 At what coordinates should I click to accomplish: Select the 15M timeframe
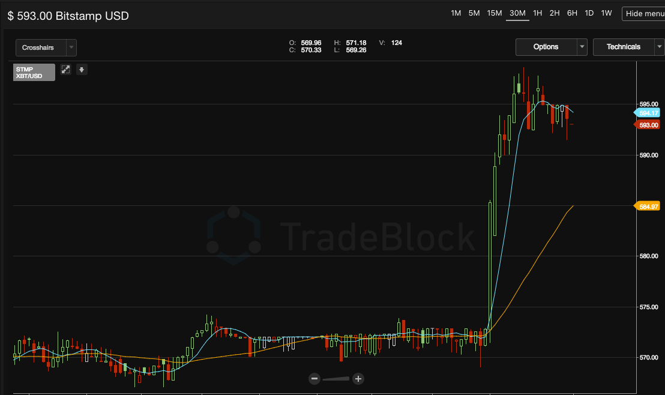495,13
